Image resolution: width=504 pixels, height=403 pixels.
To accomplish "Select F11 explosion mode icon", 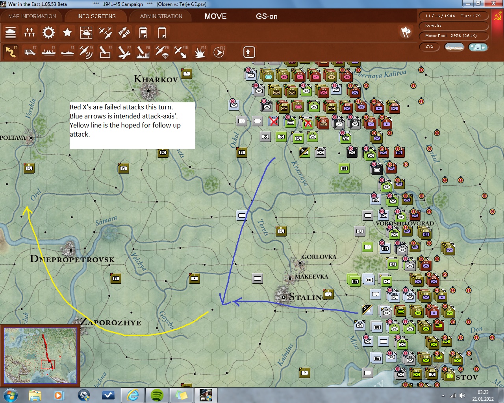I will (x=200, y=52).
